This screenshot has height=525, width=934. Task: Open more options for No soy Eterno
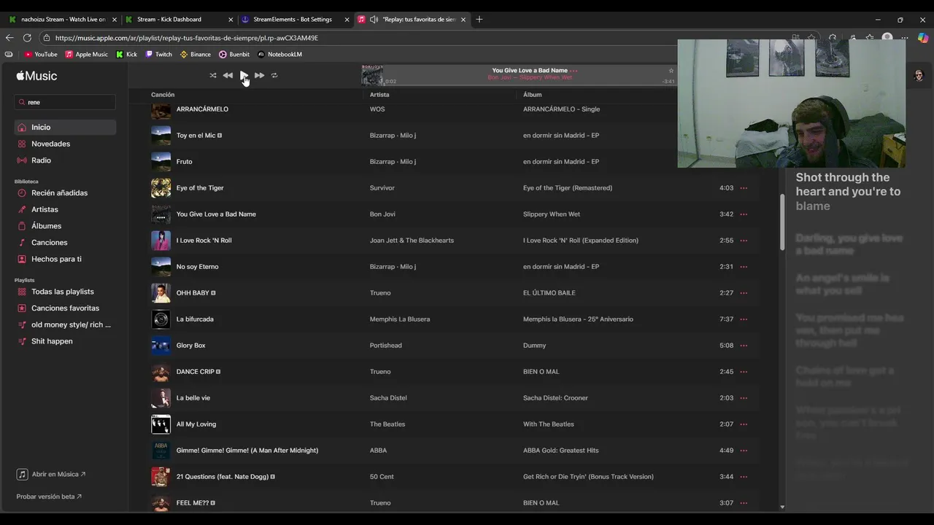click(x=744, y=267)
